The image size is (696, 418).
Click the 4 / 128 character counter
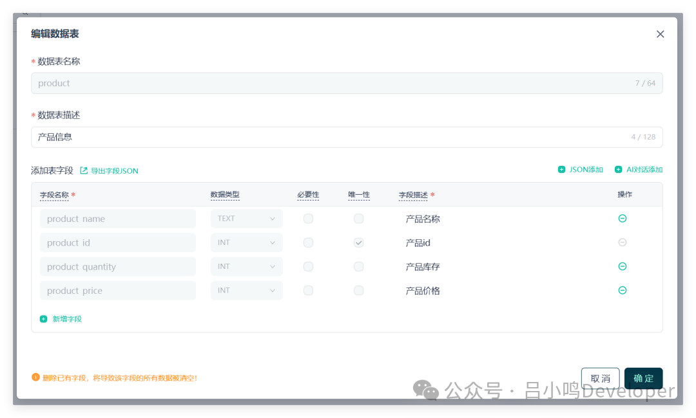click(643, 137)
